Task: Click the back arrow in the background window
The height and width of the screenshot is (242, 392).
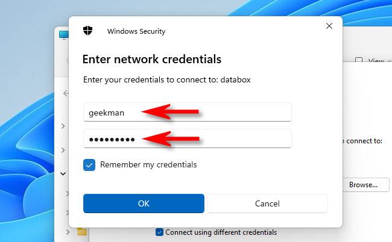Action: (66, 94)
